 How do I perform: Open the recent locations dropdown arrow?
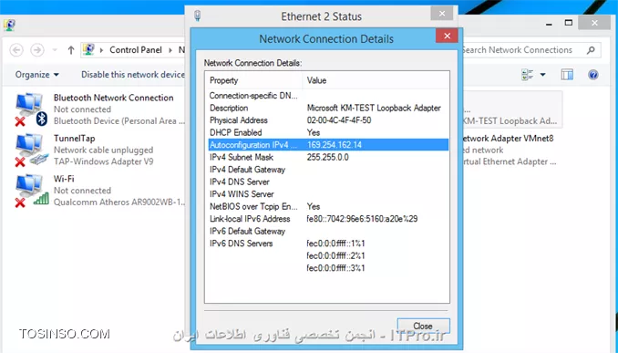(55, 50)
